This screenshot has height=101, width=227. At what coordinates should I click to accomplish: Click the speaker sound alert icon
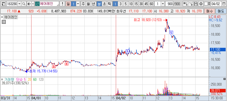tap(29, 4)
